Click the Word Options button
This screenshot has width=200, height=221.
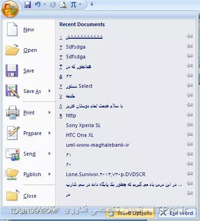click(x=130, y=213)
